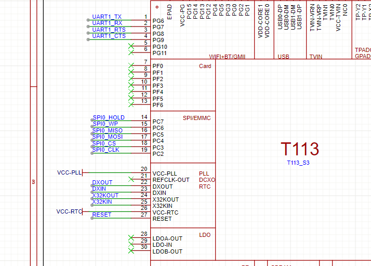Click the SPI0_HOLD net label
The width and height of the screenshot is (371, 266).
tap(109, 117)
